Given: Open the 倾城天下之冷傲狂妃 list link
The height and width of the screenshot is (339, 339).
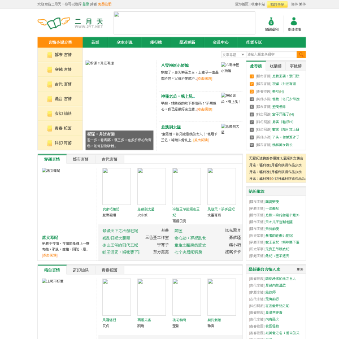Looking at the screenshot, I should tap(120, 231).
